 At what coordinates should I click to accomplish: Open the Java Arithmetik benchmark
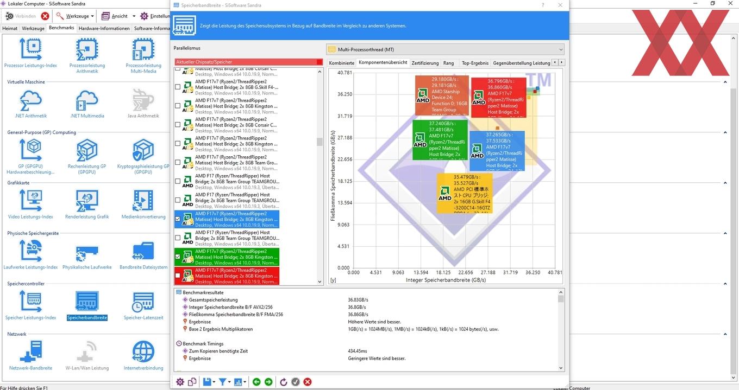143,104
